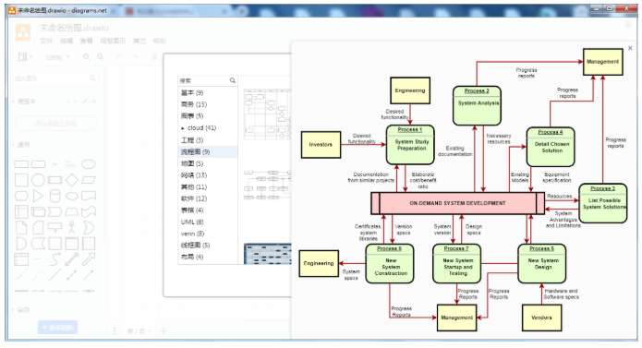
Task: Open the pages menu dots icon
Action: pyautogui.click(x=115, y=330)
